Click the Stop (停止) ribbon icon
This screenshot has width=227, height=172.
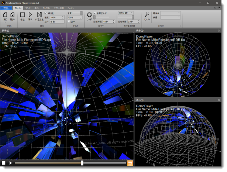click(x=23, y=15)
